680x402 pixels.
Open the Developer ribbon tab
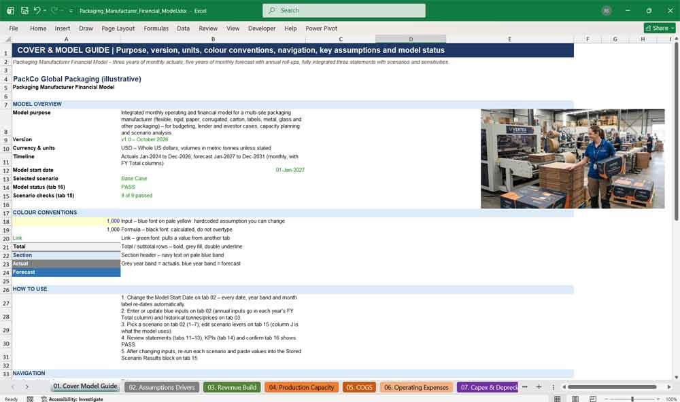click(262, 28)
